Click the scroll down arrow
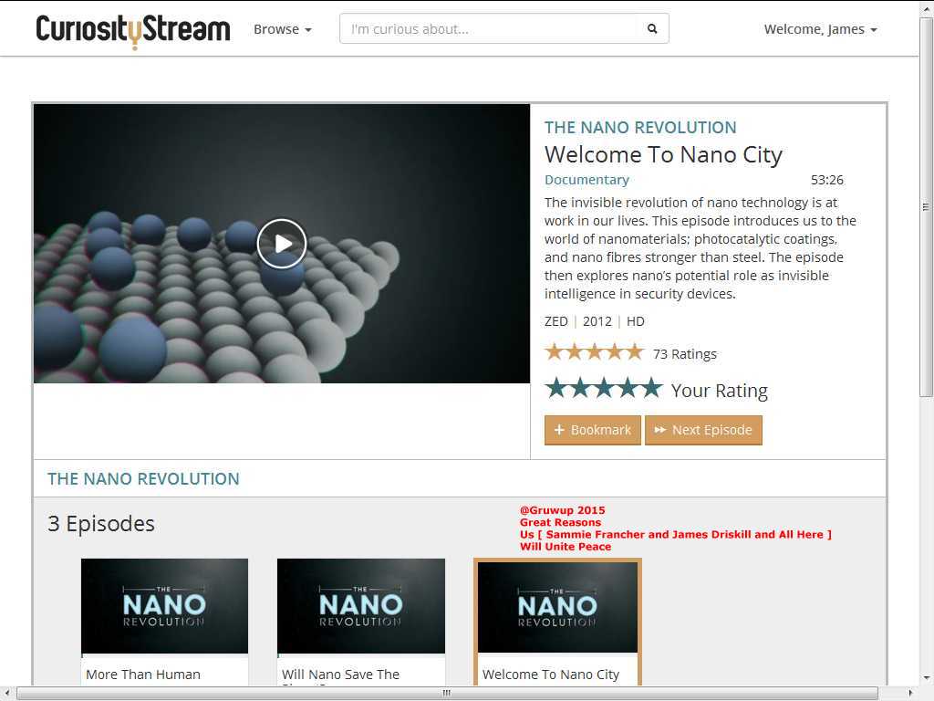 [926, 678]
